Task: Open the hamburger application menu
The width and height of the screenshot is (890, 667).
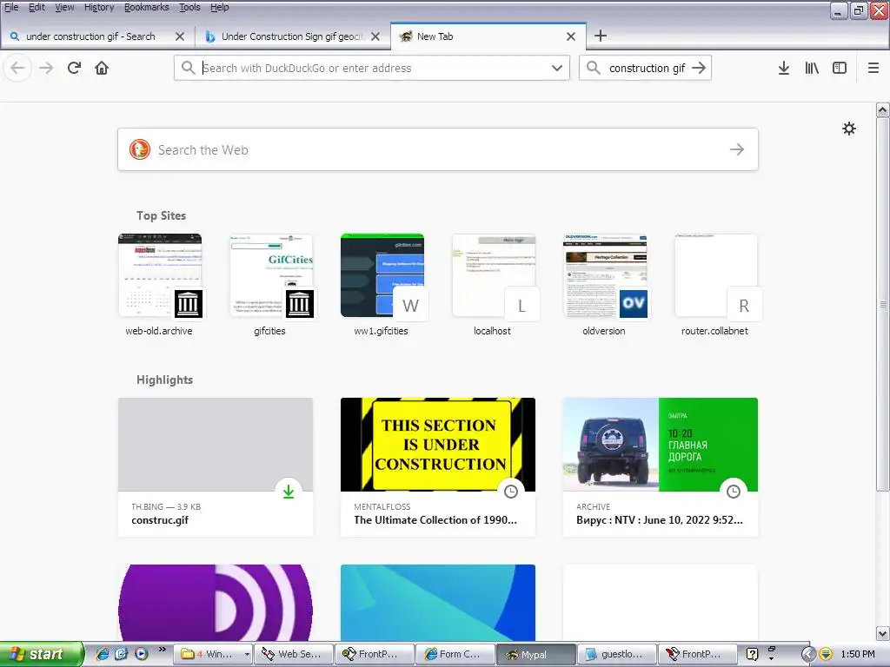Action: [873, 68]
